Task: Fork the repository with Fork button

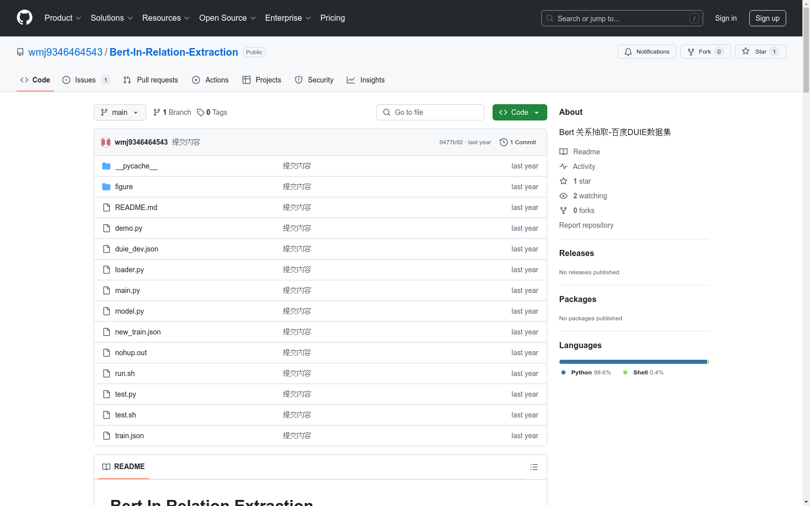Action: click(x=705, y=52)
